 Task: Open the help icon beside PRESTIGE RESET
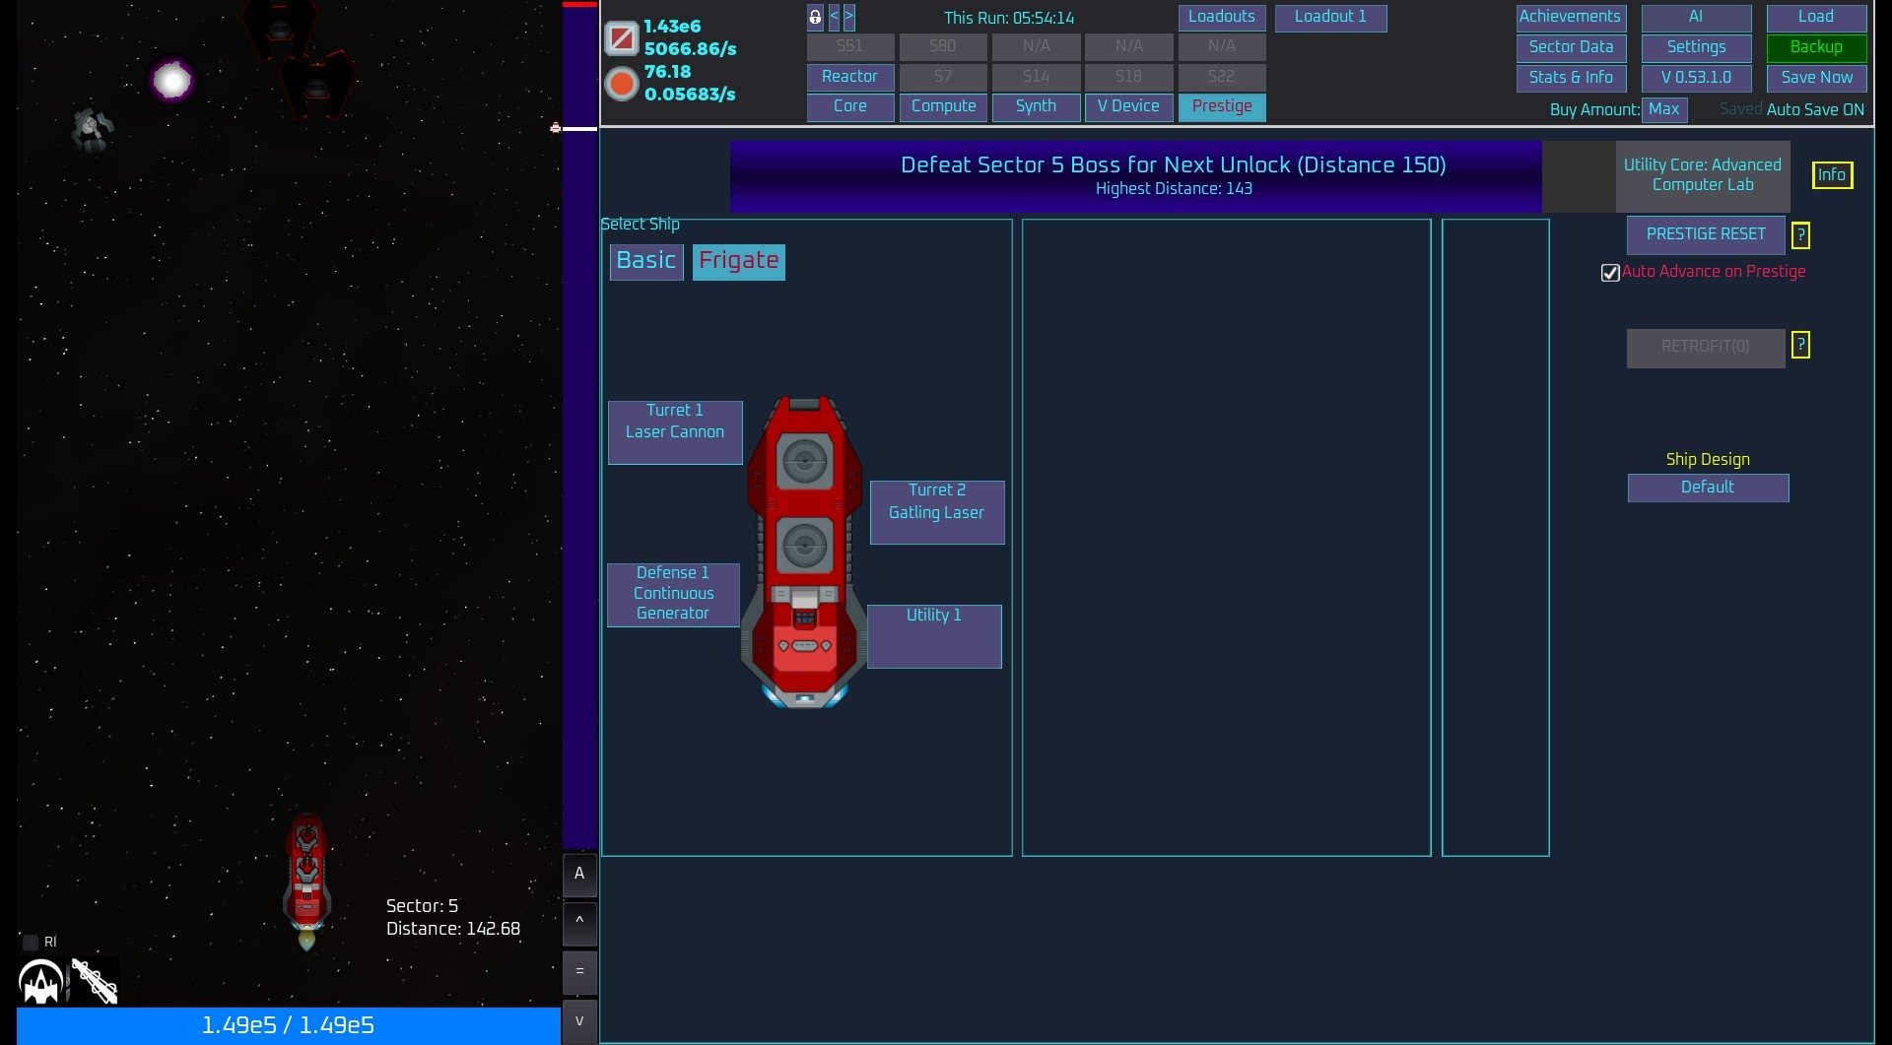pyautogui.click(x=1800, y=235)
